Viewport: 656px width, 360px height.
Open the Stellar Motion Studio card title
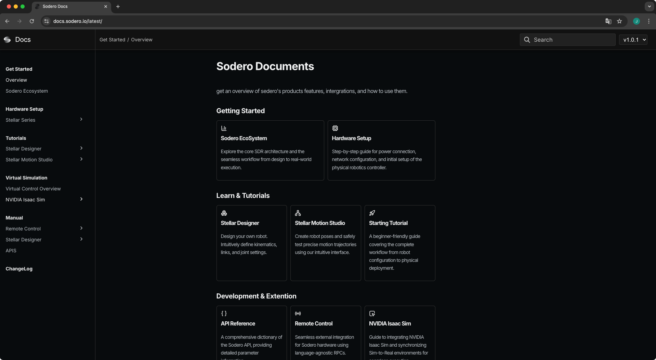click(x=320, y=223)
